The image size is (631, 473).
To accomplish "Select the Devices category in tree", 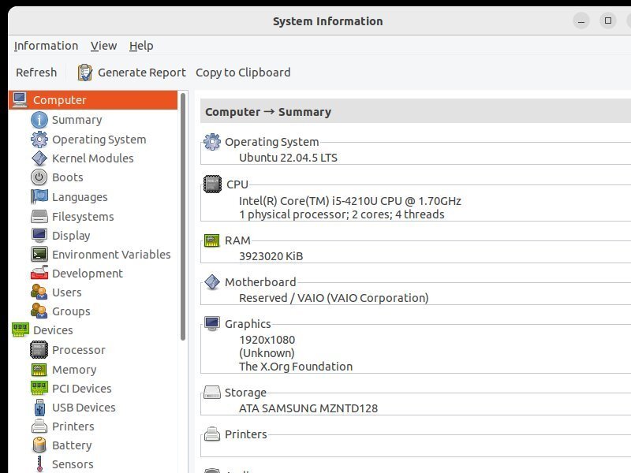I will click(x=53, y=330).
